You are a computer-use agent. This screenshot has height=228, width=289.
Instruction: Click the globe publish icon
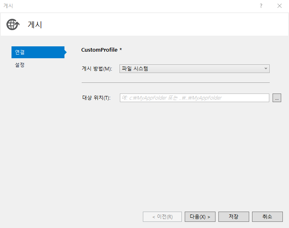coord(13,25)
